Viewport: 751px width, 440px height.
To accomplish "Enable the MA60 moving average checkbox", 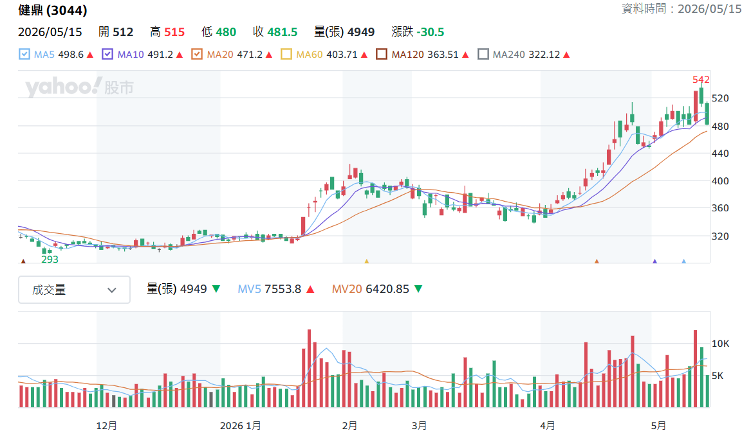I will [286, 55].
